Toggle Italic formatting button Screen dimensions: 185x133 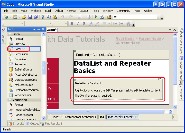pyautogui.click(x=78, y=24)
